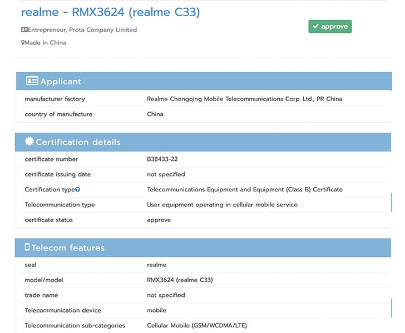Click the Applicant section header
This screenshot has width=405, height=333.
click(204, 81)
